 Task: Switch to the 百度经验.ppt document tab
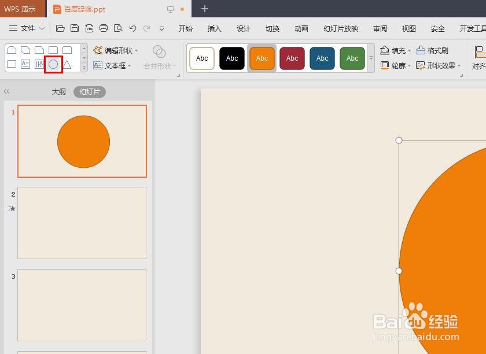coord(119,9)
